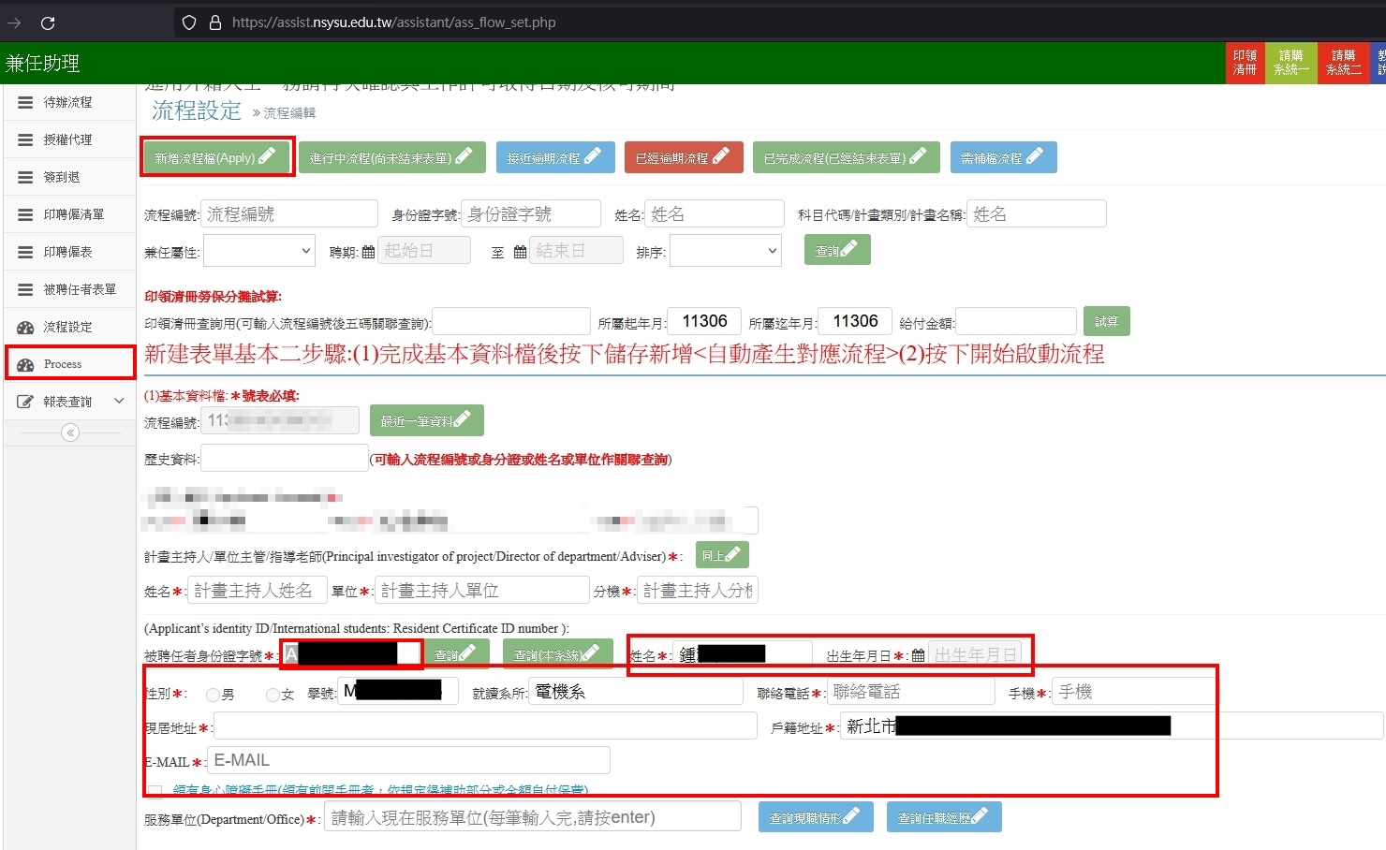Open 印聘僱清單 in the sidebar
The width and height of the screenshot is (1386, 850).
point(70,214)
